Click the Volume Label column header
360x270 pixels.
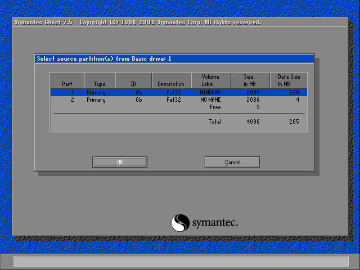[210, 80]
